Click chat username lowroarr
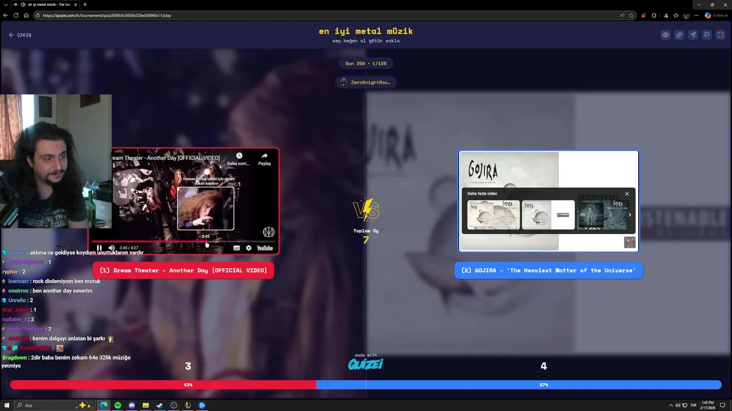This screenshot has height=411, width=732. 18,281
